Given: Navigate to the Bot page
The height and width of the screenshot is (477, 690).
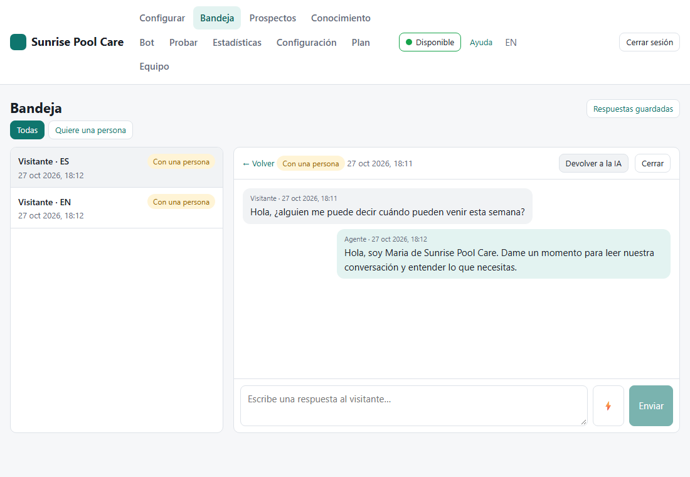Looking at the screenshot, I should point(147,42).
